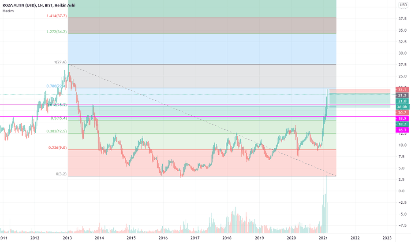Select the -5.0 price axis label
The image size is (411, 242).
(402, 214)
